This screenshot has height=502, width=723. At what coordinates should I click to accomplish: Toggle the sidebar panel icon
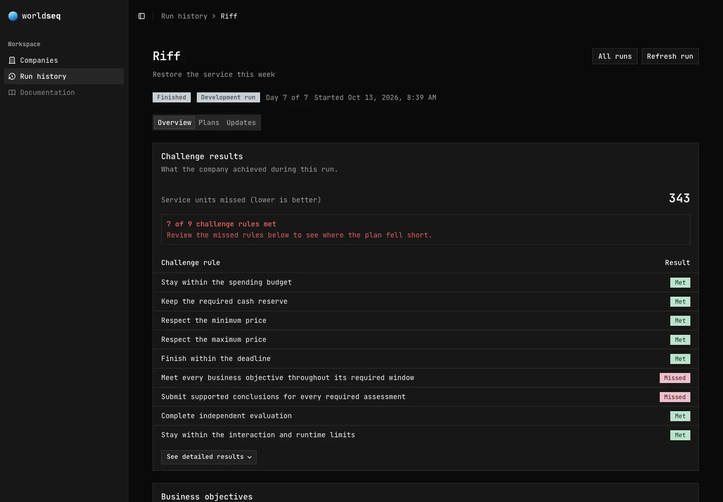click(142, 16)
